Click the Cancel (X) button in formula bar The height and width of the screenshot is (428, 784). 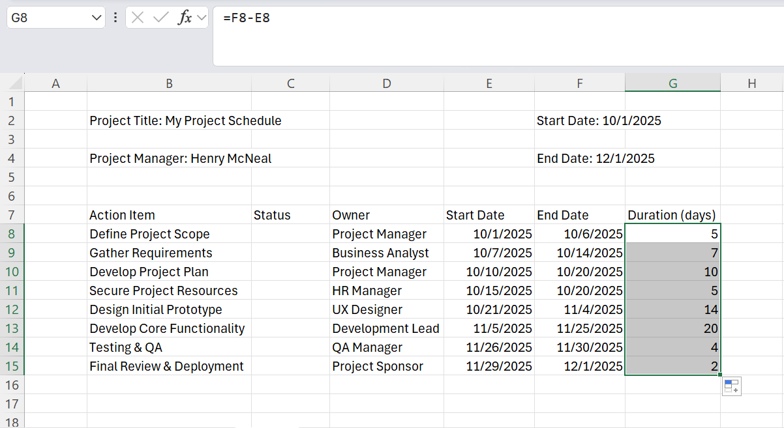pos(137,18)
